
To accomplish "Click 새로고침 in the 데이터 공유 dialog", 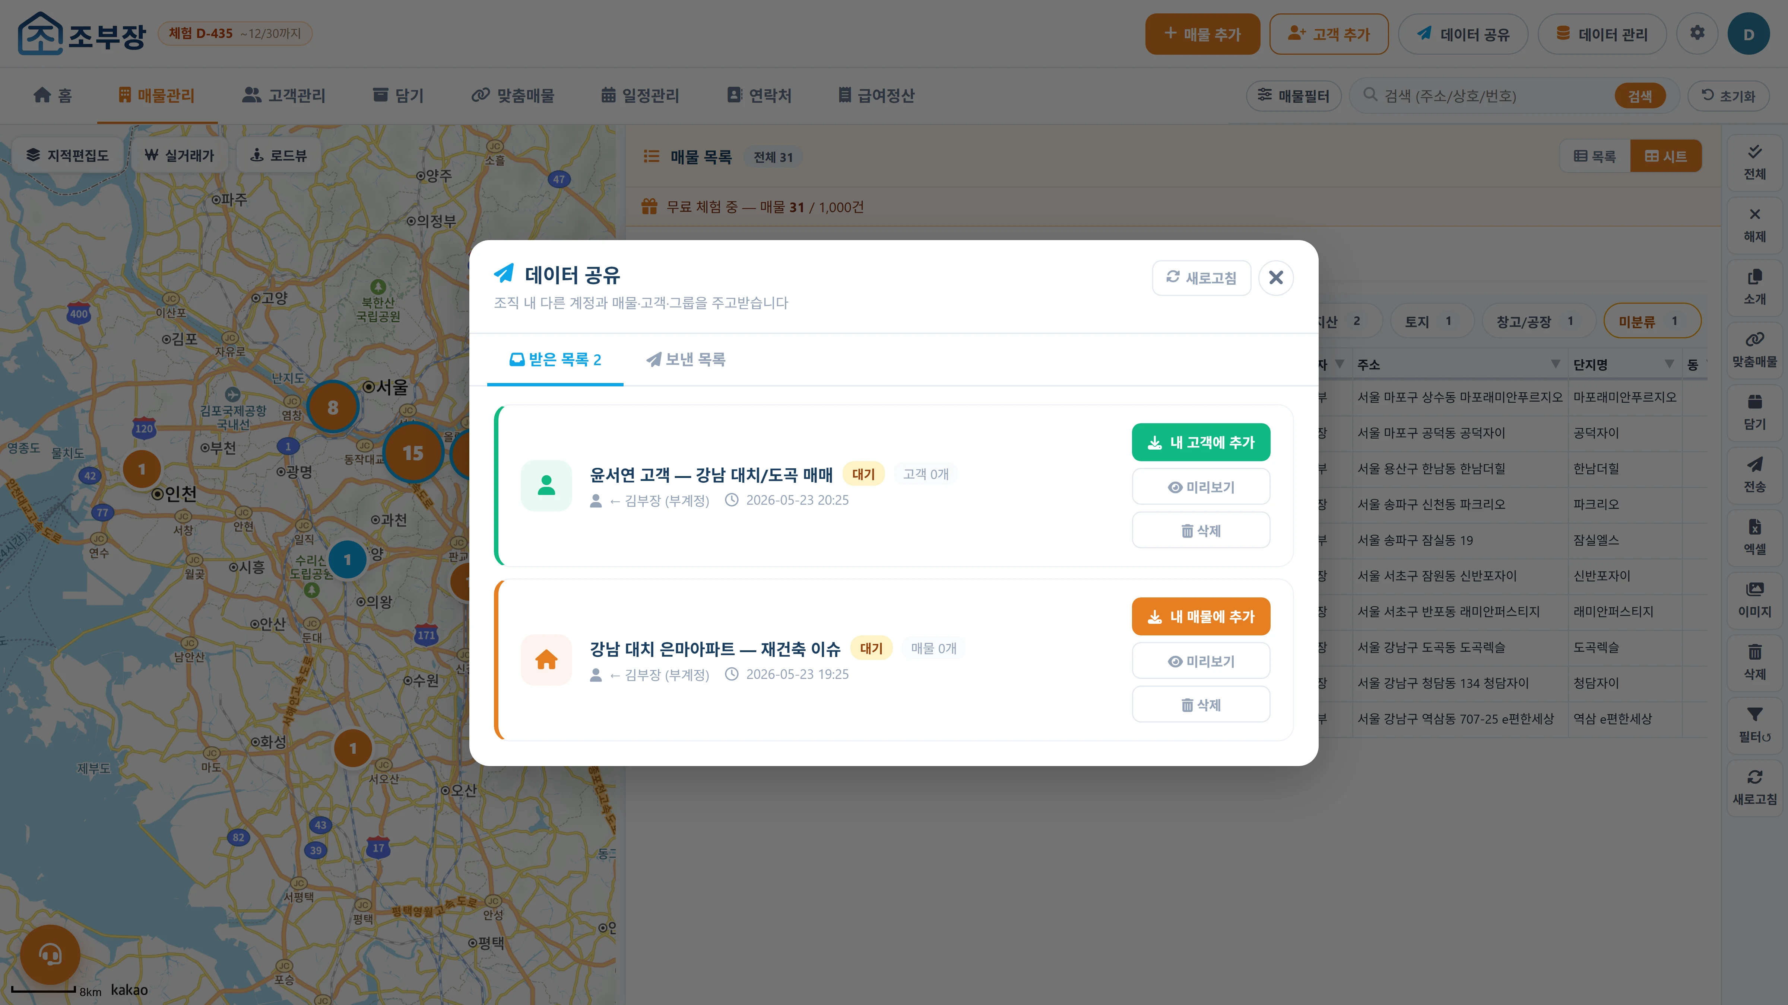I will pyautogui.click(x=1201, y=277).
